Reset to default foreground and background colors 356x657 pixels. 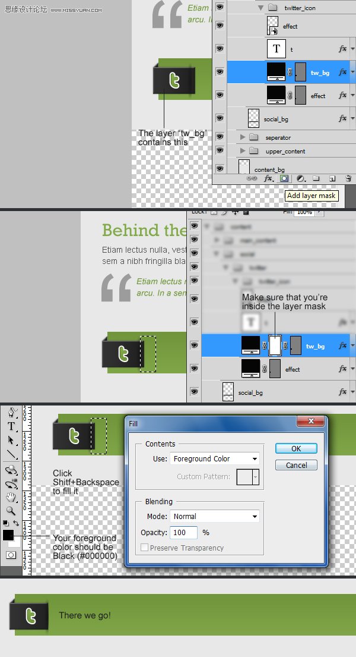tap(5, 523)
